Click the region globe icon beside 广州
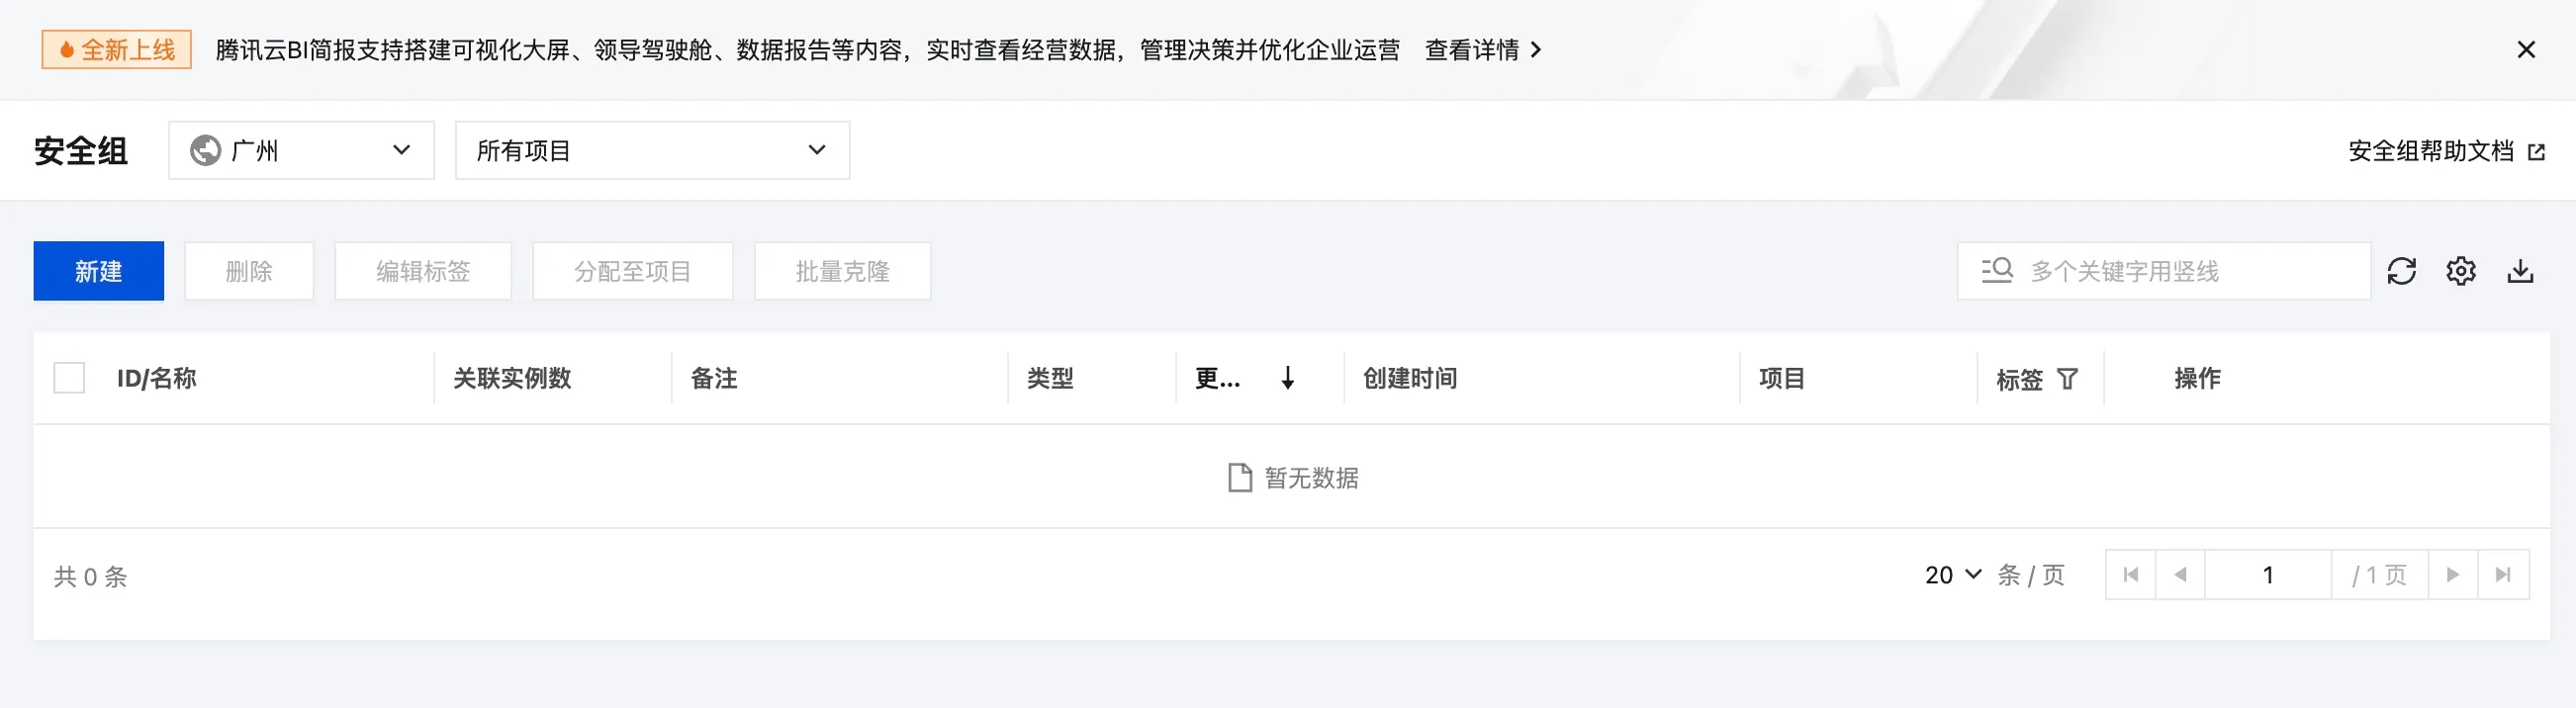This screenshot has width=2576, height=708. tap(206, 150)
